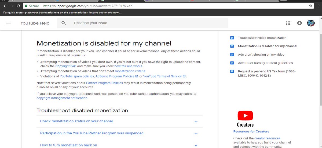The height and width of the screenshot is (148, 322).
Task: Follow the creator resources link
Action: [267, 138]
